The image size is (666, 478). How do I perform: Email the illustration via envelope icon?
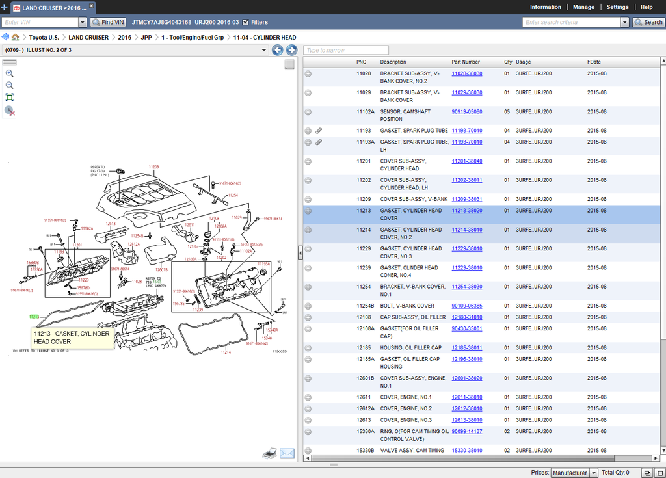pyautogui.click(x=287, y=454)
